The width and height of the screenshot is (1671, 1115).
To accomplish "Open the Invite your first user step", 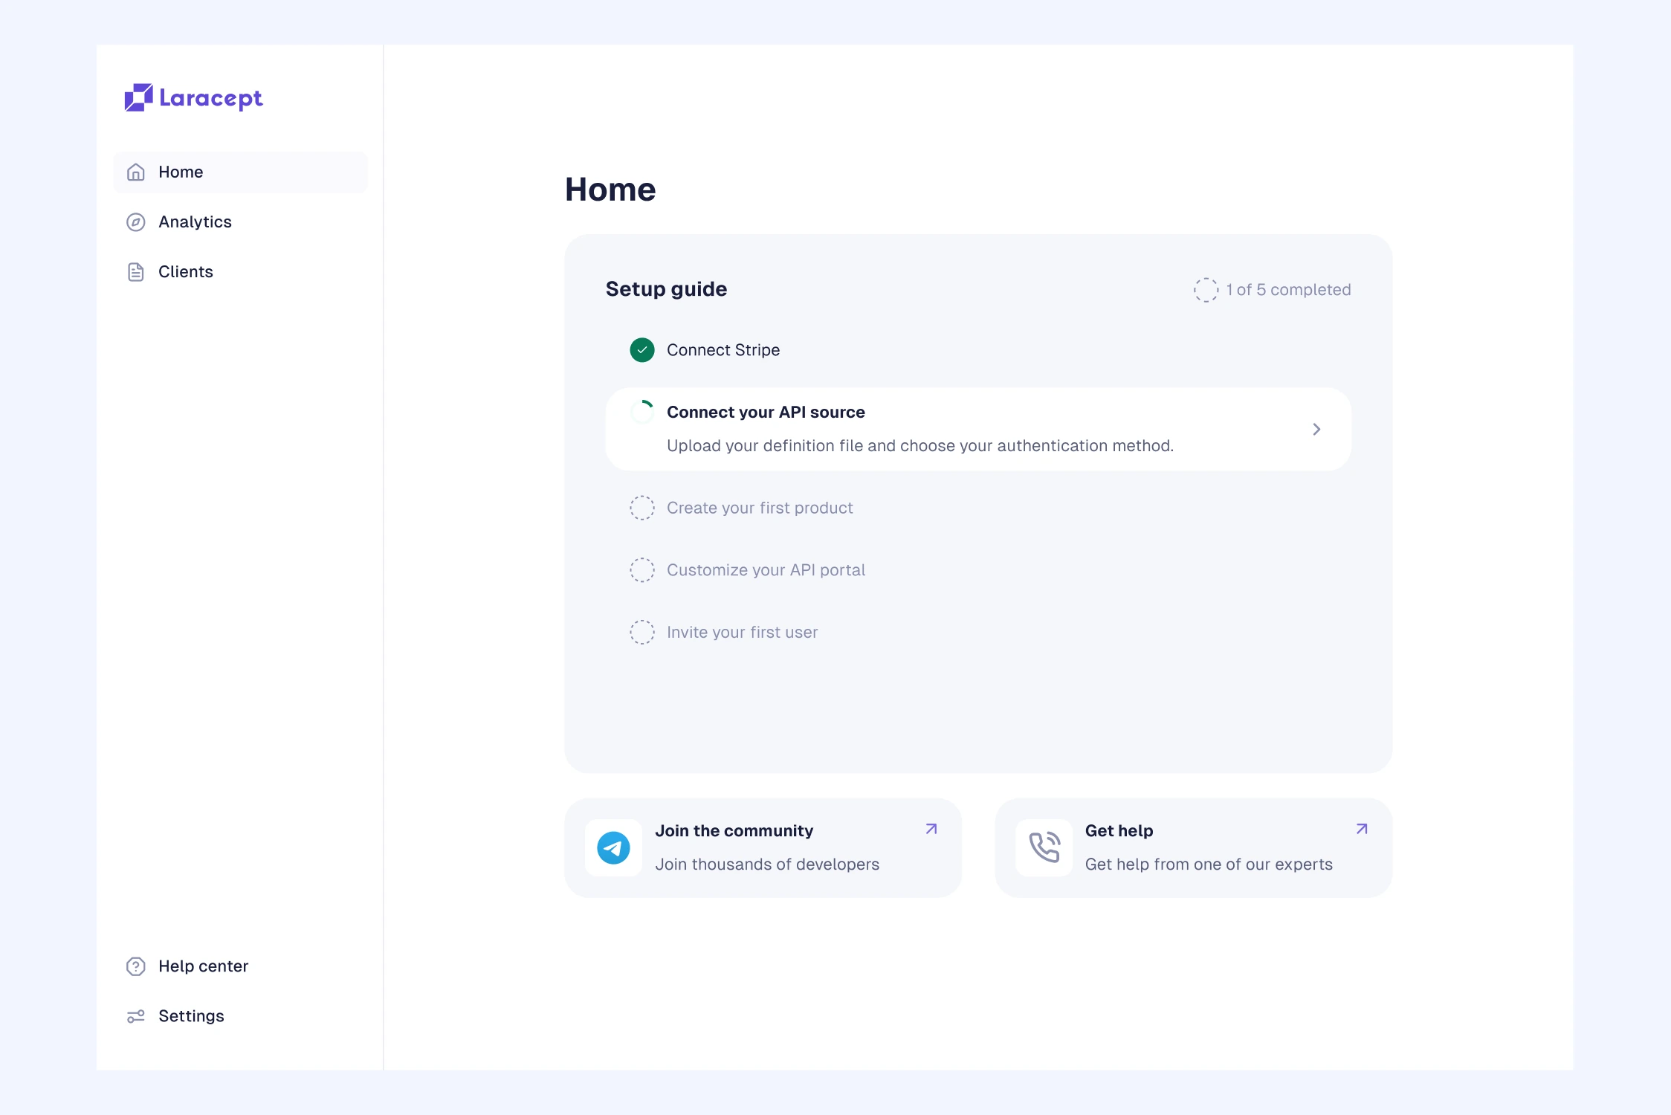I will pos(742,633).
